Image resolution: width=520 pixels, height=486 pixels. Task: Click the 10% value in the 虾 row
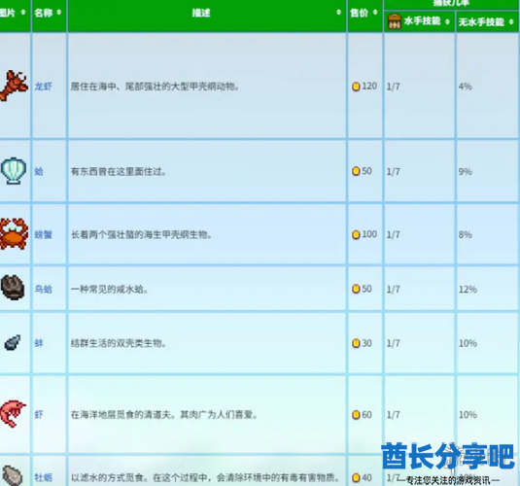(468, 414)
